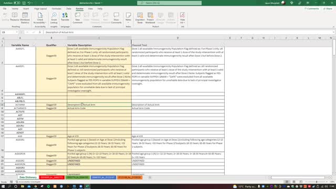Click Protect Workbook
This screenshot has width=336, height=189.
coord(150,18)
